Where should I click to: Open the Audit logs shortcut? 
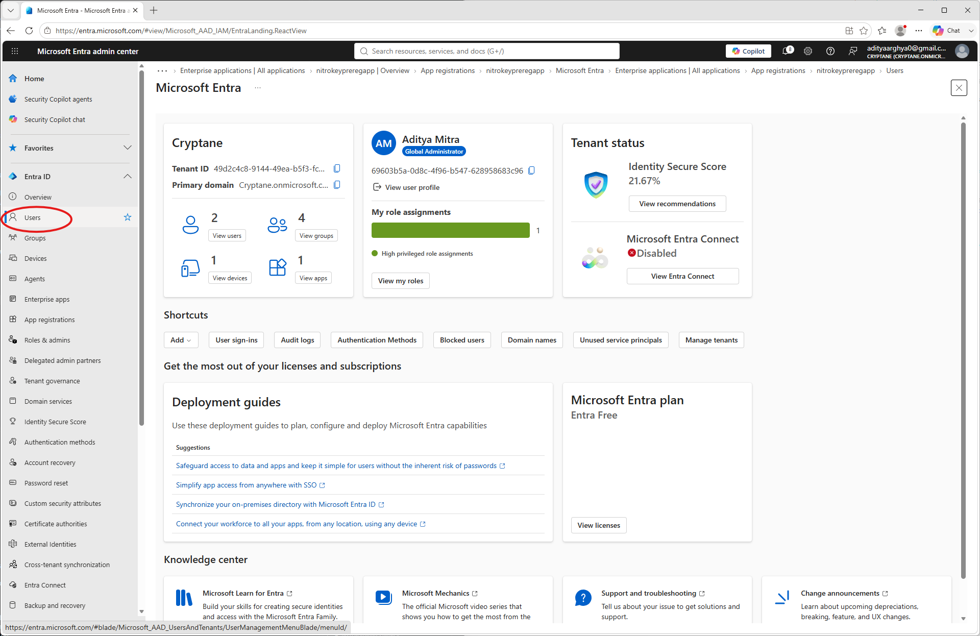[298, 340]
